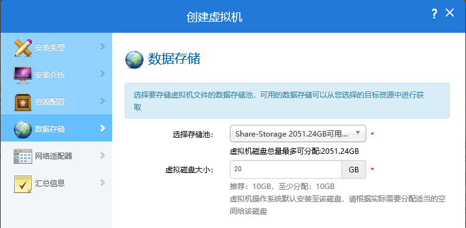The width and height of the screenshot is (466, 228).
Task: Go to the 汇总信息 step
Action: point(56,183)
